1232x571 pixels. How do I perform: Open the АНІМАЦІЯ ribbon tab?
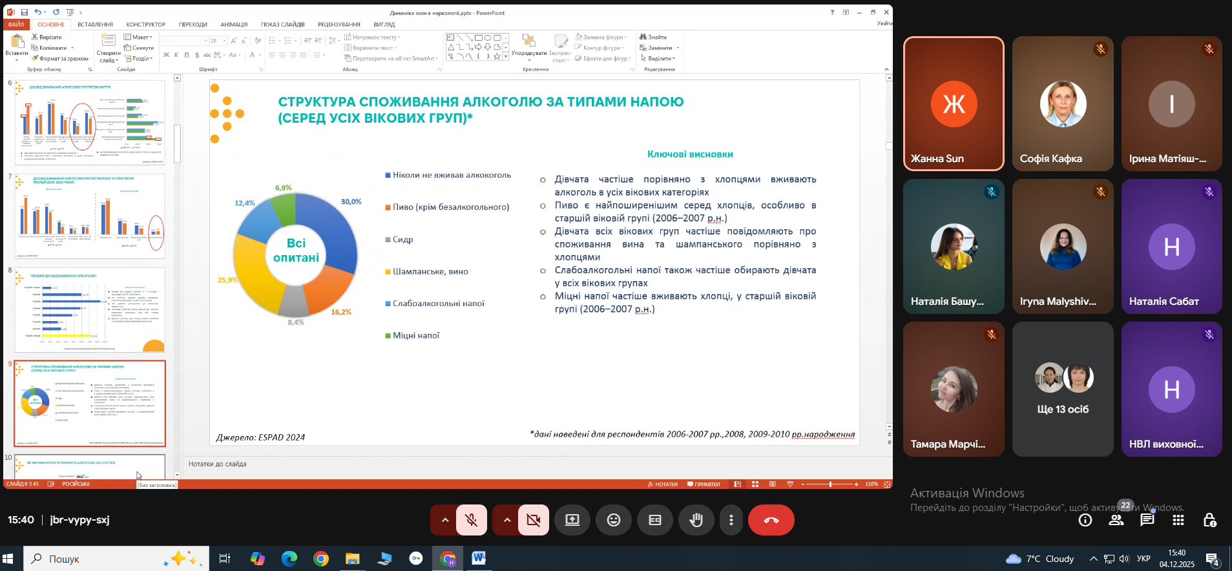(234, 25)
